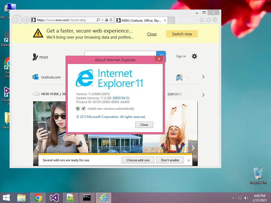The image size is (271, 203).
Task: Expand MSN shortcuts row with right chevron
Action: click(x=204, y=77)
